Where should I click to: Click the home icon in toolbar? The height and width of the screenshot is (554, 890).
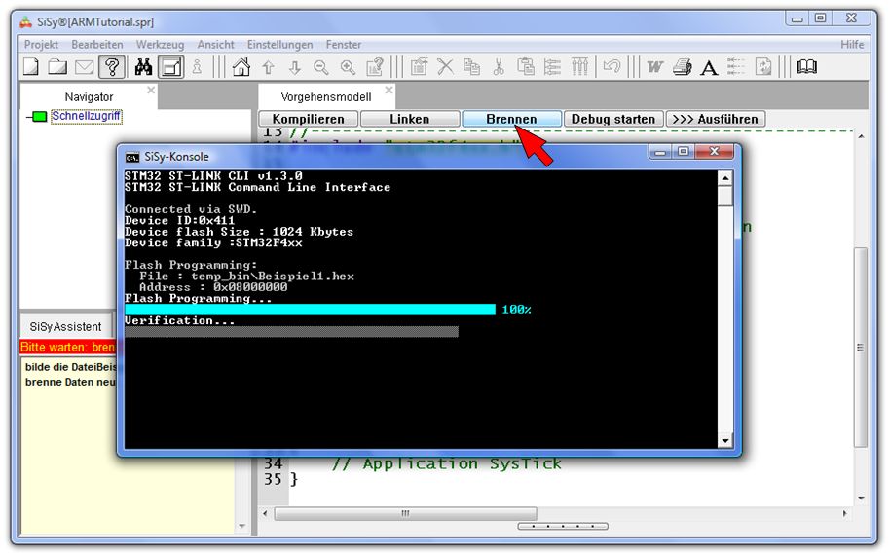241,66
